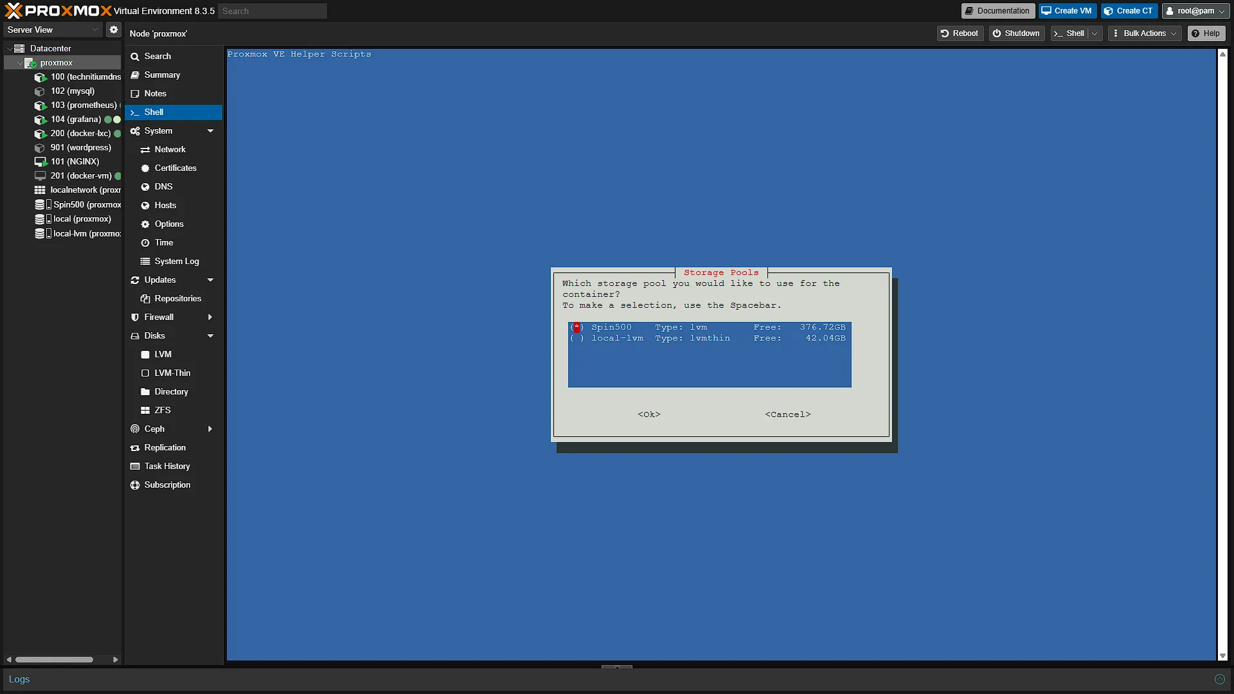Select container 104 (grafana) icon
Viewport: 1234px width, 694px height.
[x=40, y=120]
